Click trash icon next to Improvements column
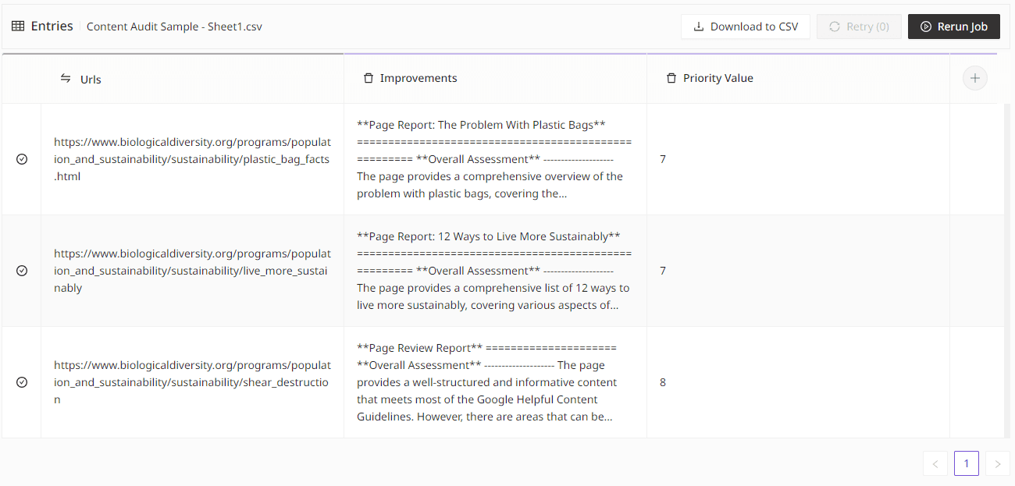The height and width of the screenshot is (486, 1015). [369, 79]
